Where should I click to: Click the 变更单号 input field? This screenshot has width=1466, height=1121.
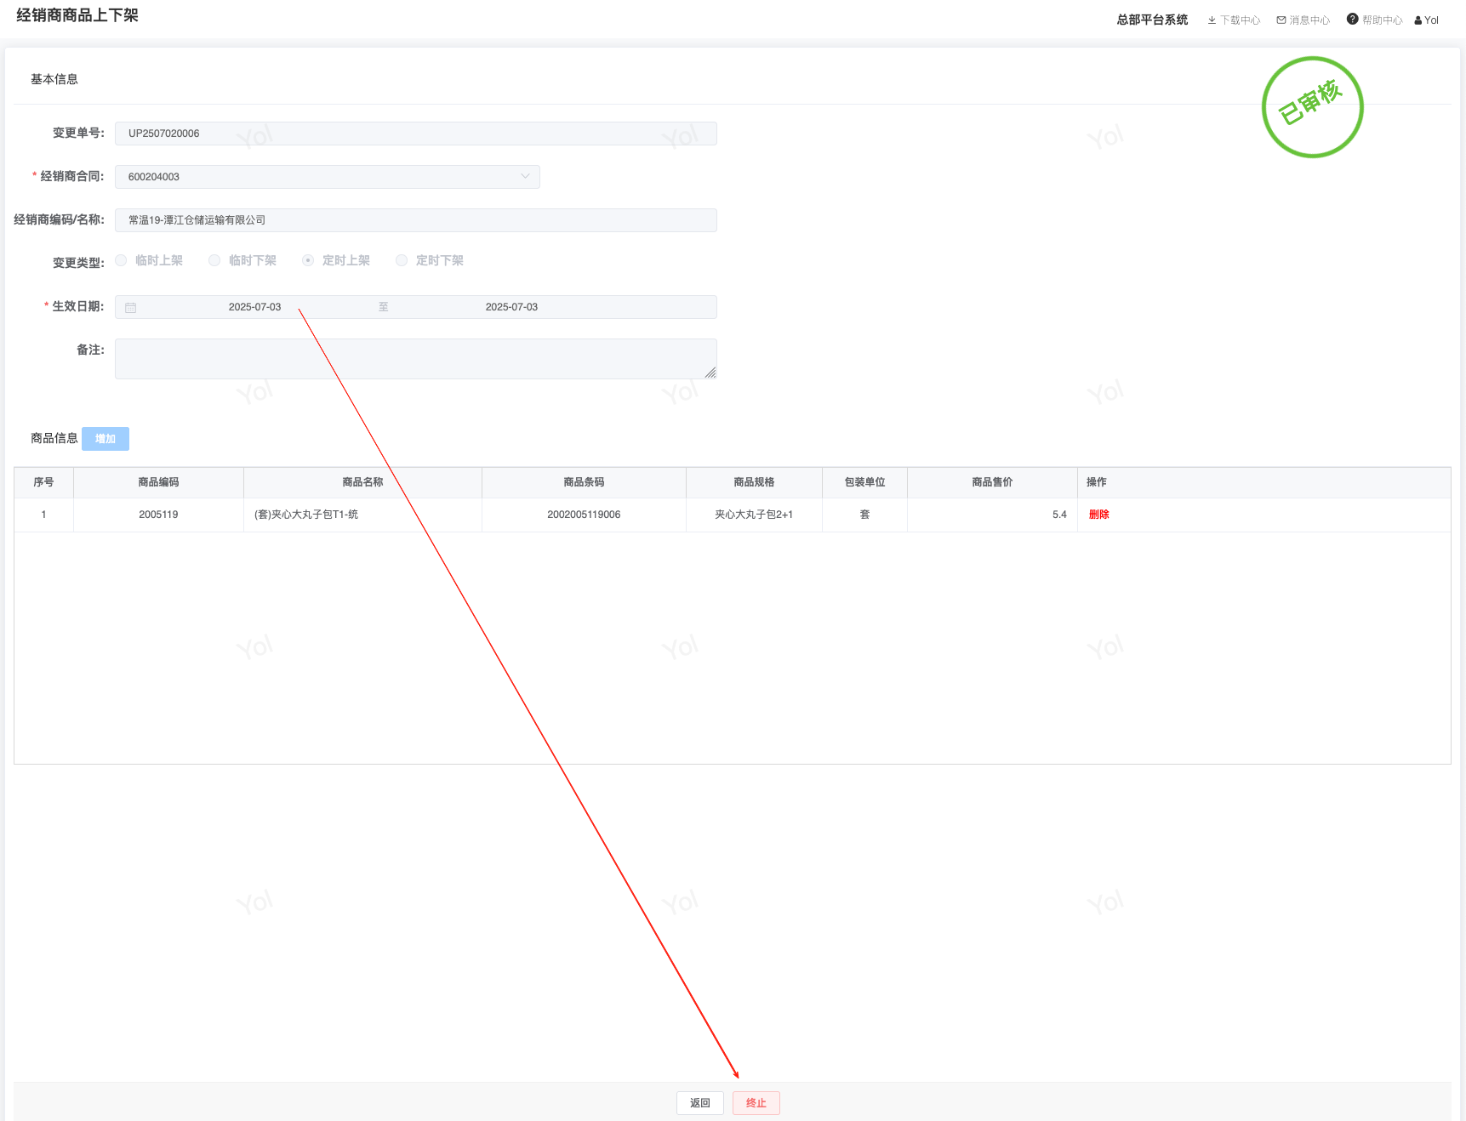click(x=416, y=134)
